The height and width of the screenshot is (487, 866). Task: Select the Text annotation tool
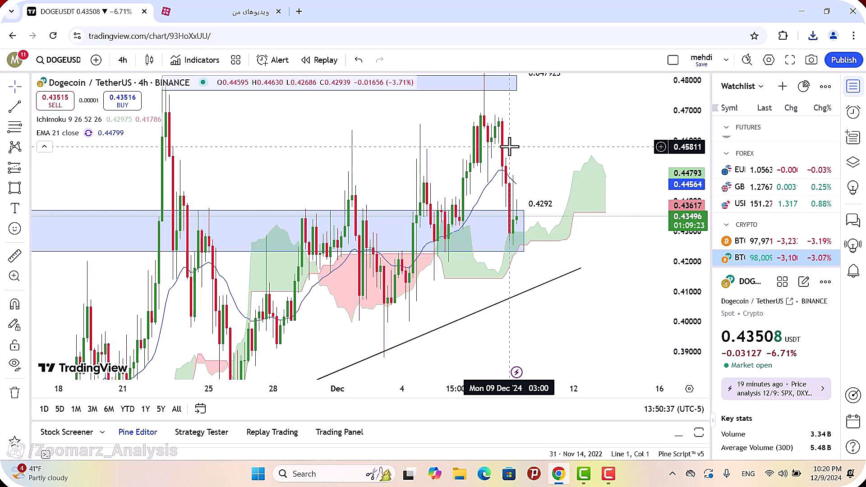pos(14,208)
